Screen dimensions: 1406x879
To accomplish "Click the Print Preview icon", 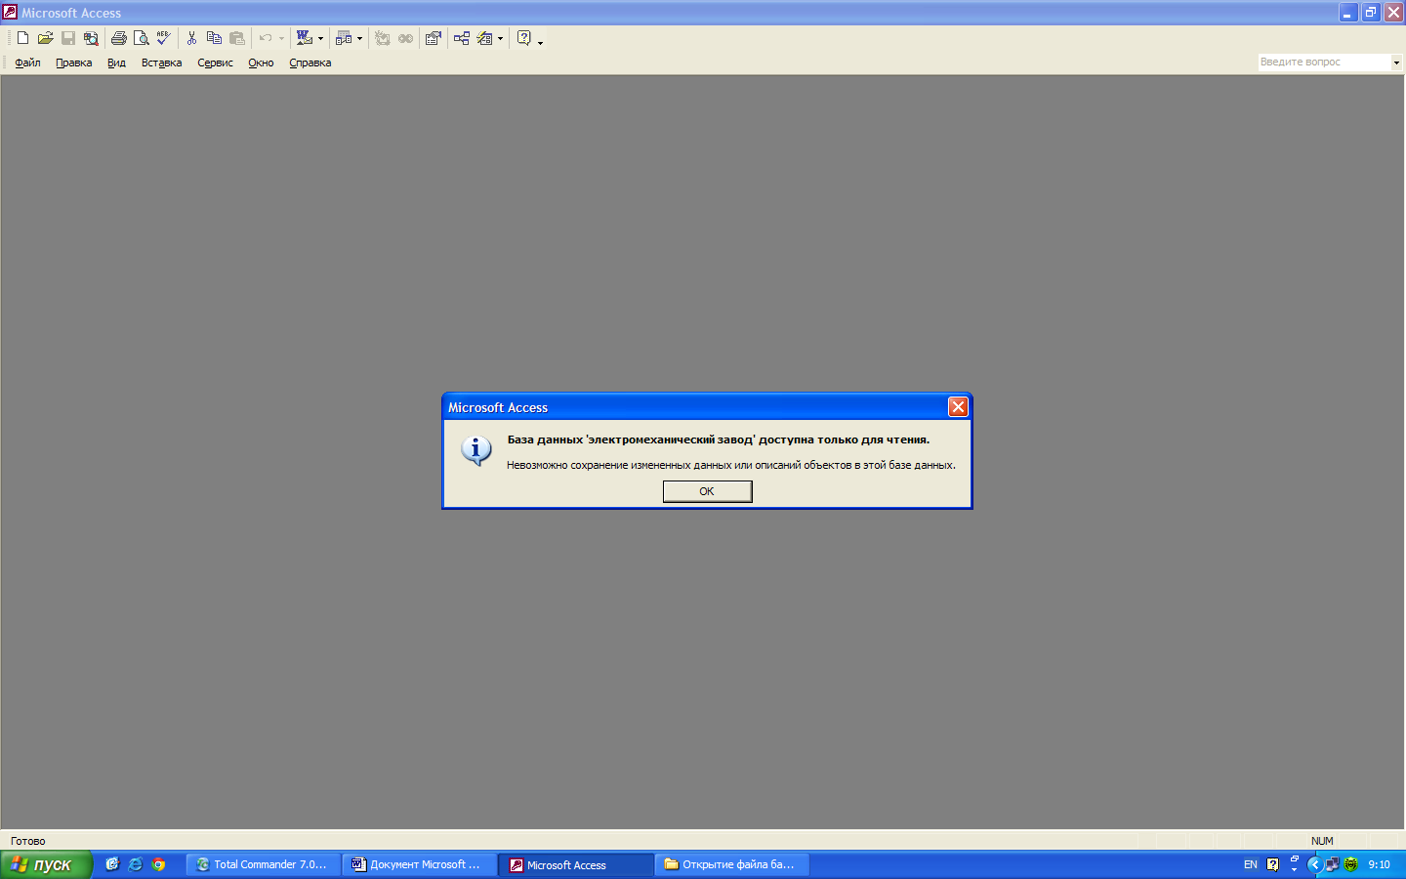I will click(x=142, y=38).
